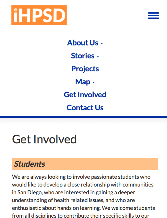Click the blue divider line under the menu

[x=84, y=117]
